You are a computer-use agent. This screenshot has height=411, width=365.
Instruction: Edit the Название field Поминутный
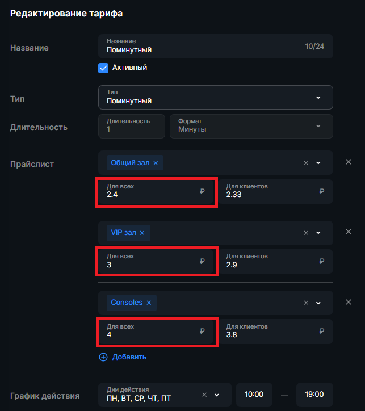click(215, 46)
